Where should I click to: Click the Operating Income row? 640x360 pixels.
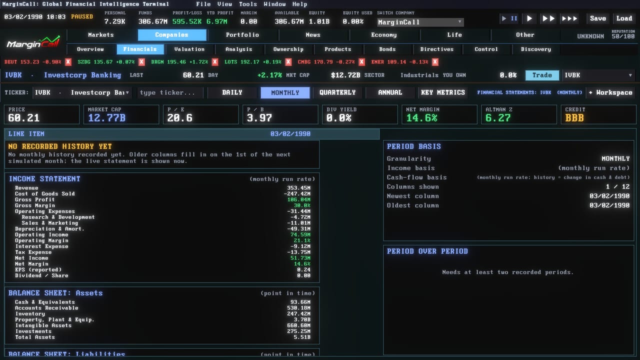pyautogui.click(x=162, y=234)
